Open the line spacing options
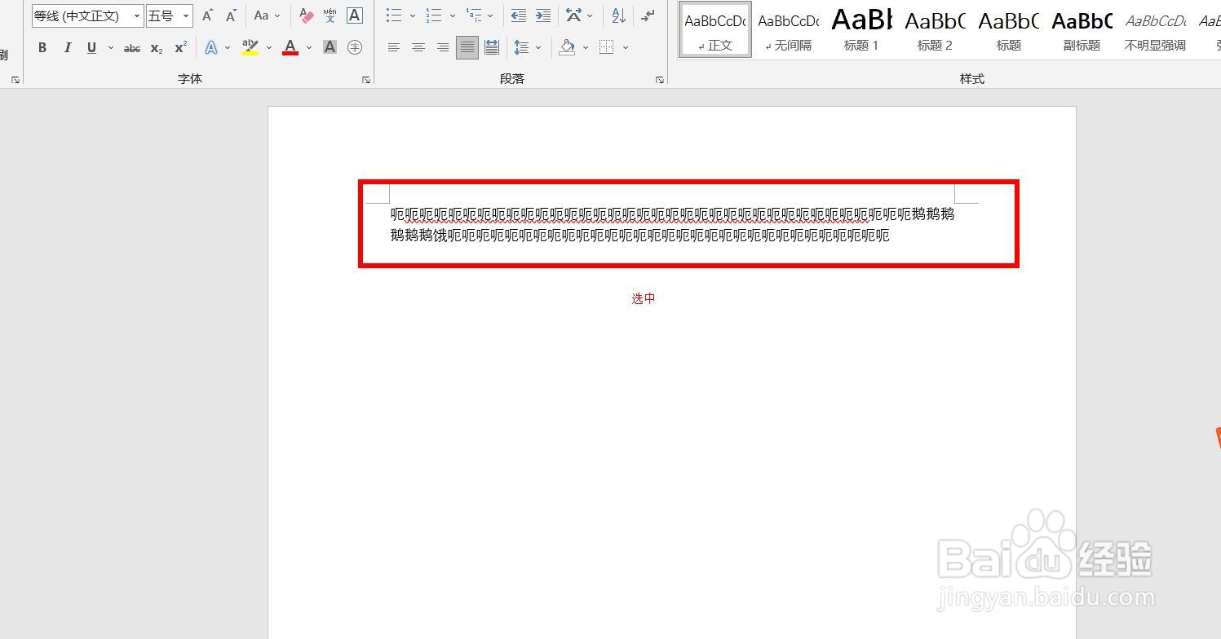Screen dimensions: 1221x639 [522, 48]
